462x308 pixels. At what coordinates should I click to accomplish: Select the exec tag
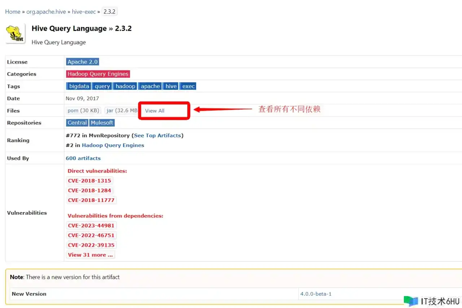[x=188, y=86]
